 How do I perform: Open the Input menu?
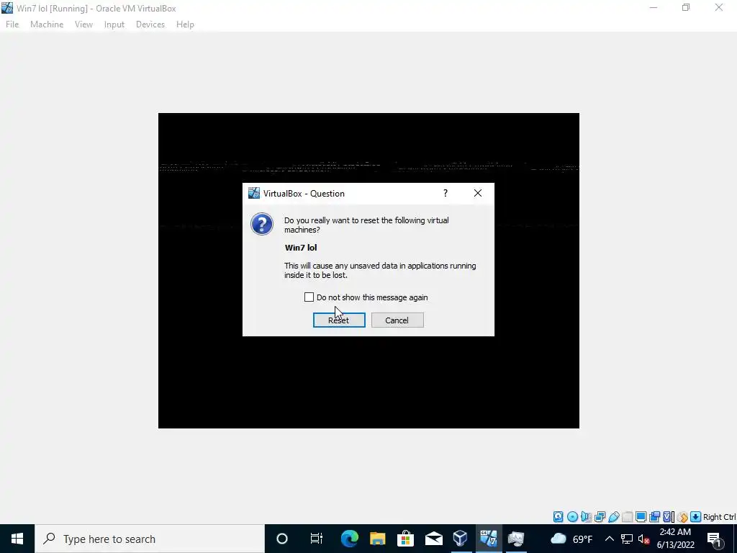tap(114, 24)
